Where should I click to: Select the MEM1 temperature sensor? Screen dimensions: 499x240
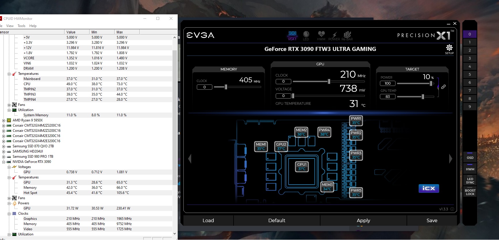pyautogui.click(x=261, y=146)
